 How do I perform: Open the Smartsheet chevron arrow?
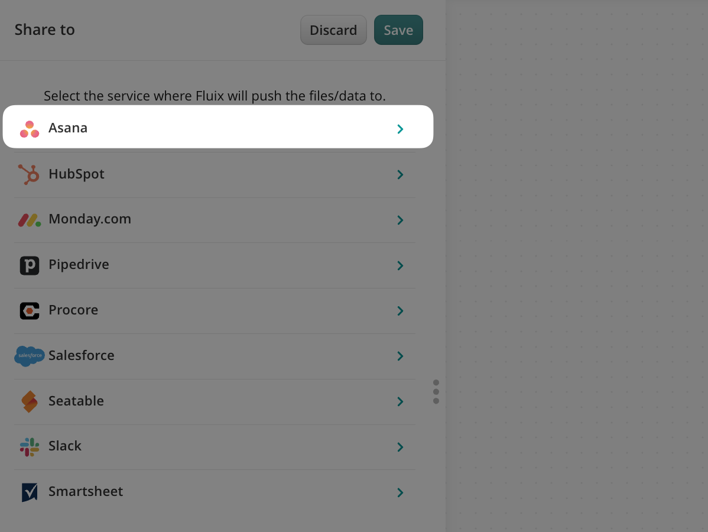pos(400,492)
